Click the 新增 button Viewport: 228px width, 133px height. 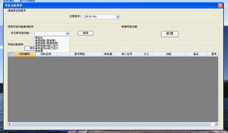tap(170, 34)
